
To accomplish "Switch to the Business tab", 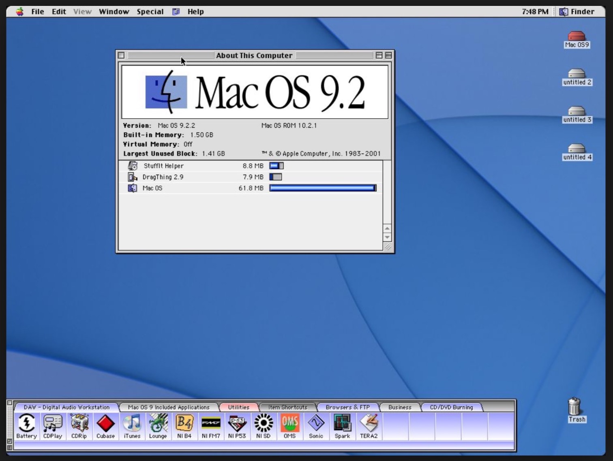I will point(400,407).
